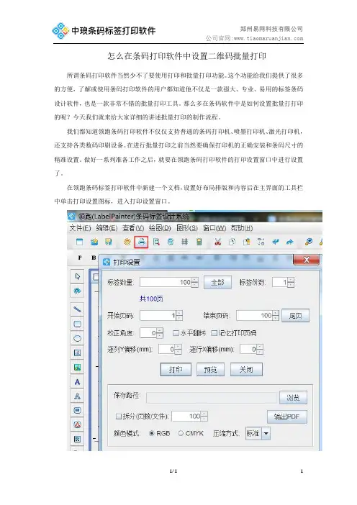The height and width of the screenshot is (505, 357).
Task: Open the 文件(F) menu
Action: tap(81, 228)
